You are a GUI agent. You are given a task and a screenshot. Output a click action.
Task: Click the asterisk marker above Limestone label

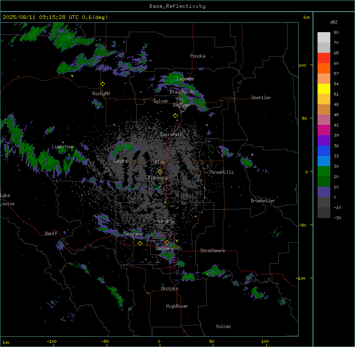pyautogui.click(x=63, y=143)
